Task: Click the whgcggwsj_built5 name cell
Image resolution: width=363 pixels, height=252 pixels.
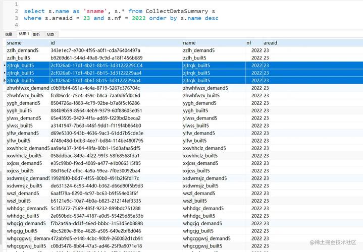Action: coord(202,246)
